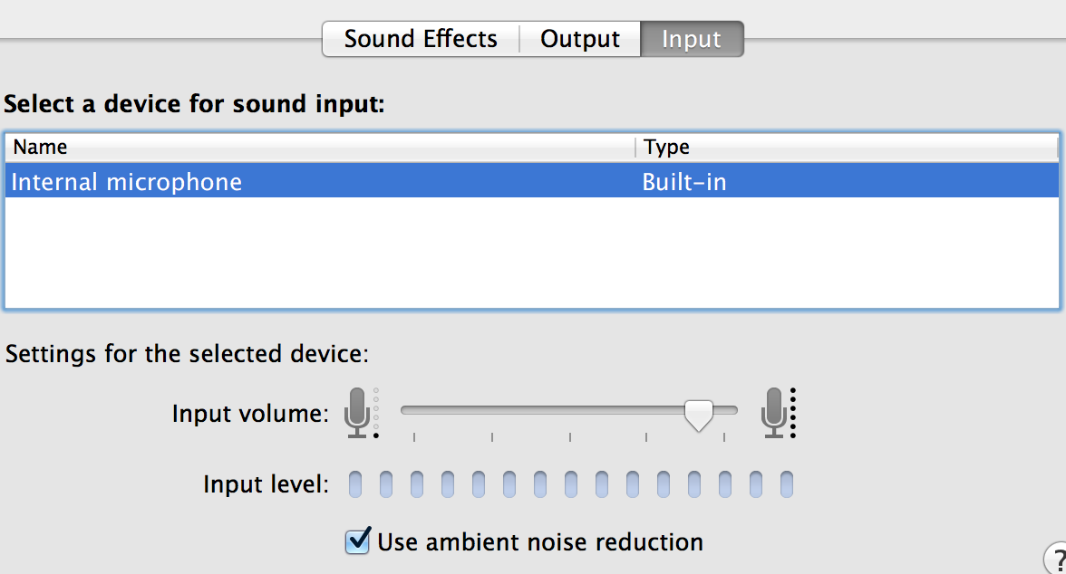Sort devices by the Type column header

pyautogui.click(x=847, y=147)
